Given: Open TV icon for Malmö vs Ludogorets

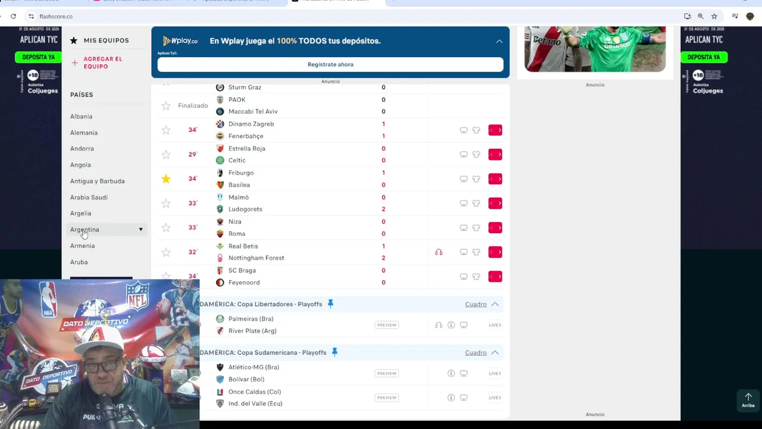Looking at the screenshot, I should point(464,203).
